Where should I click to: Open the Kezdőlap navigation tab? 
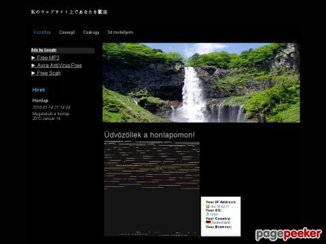[x=42, y=33]
